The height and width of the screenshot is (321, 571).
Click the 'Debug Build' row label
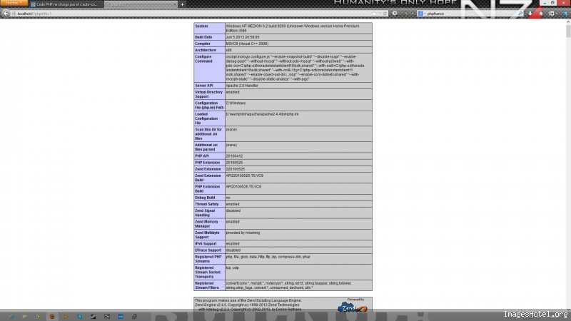[205, 198]
